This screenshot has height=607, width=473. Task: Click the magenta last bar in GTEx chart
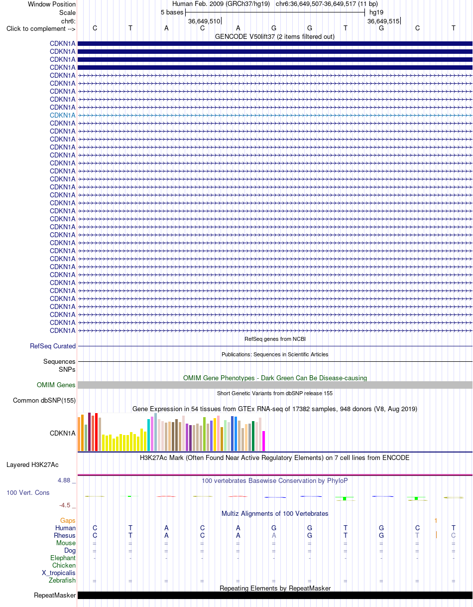tap(263, 441)
